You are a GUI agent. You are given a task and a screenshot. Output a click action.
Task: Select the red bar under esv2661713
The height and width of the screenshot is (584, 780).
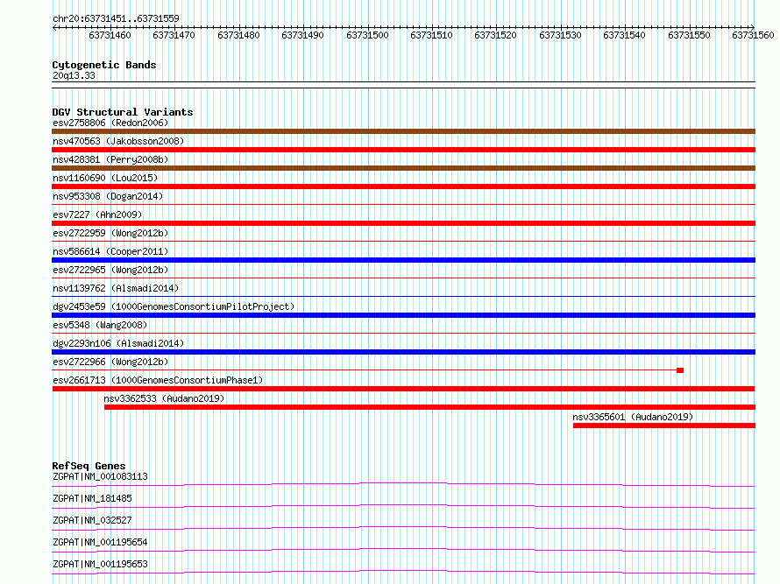pos(403,389)
